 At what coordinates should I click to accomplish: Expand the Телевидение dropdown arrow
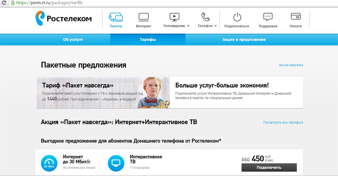coord(188,26)
